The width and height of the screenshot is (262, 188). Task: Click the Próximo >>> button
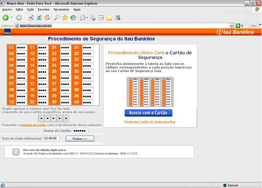click(x=80, y=138)
